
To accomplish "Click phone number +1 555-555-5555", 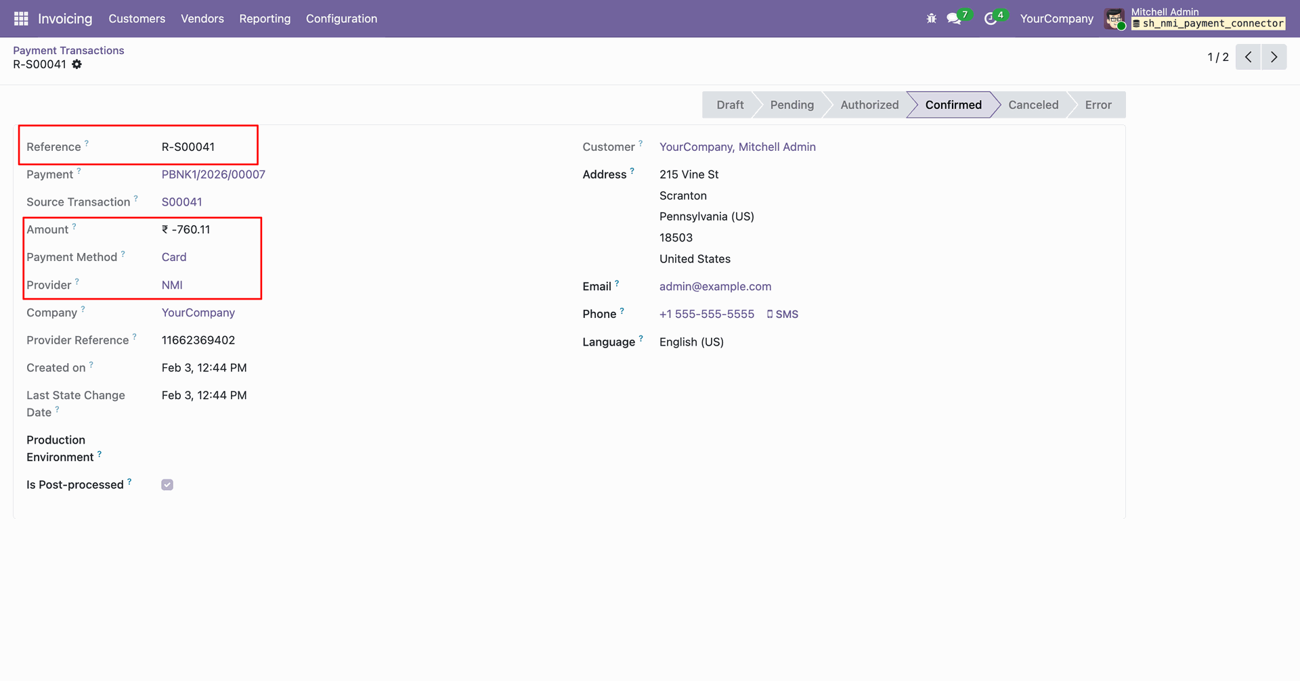I will (x=706, y=314).
